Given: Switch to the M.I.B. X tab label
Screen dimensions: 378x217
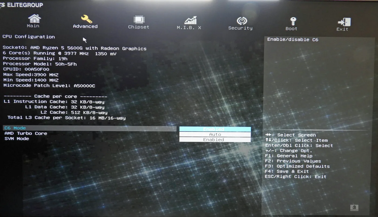Looking at the screenshot, I should [x=189, y=27].
